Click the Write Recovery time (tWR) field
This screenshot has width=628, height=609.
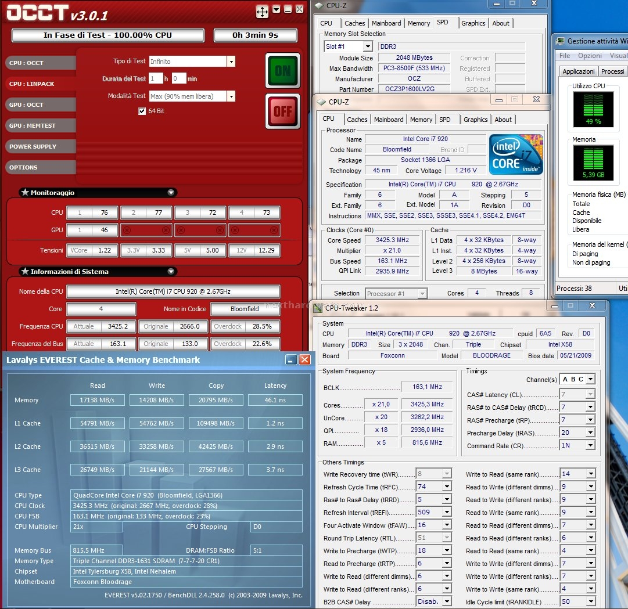(434, 474)
